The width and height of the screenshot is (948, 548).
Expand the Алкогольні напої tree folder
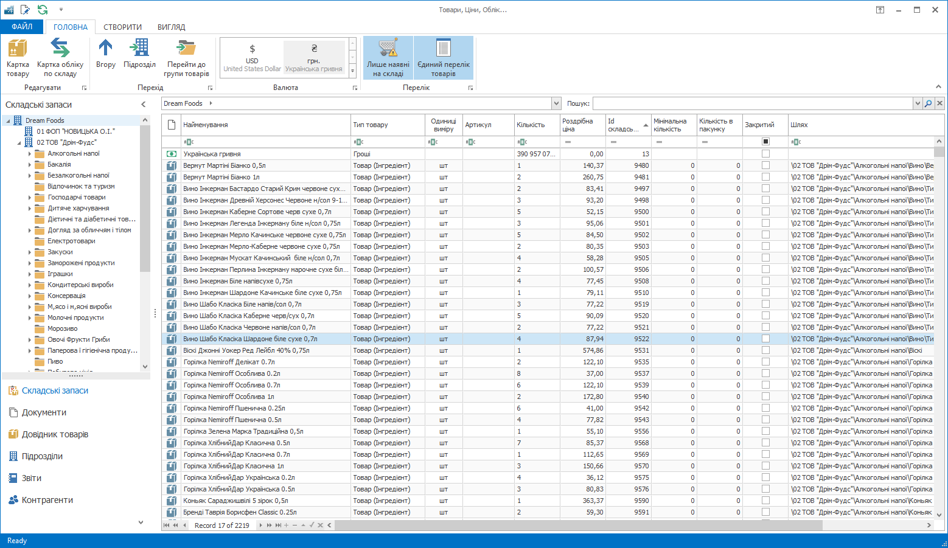(29, 154)
